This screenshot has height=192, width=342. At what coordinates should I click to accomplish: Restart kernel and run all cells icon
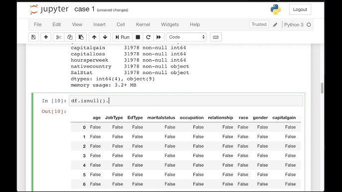coord(159,37)
